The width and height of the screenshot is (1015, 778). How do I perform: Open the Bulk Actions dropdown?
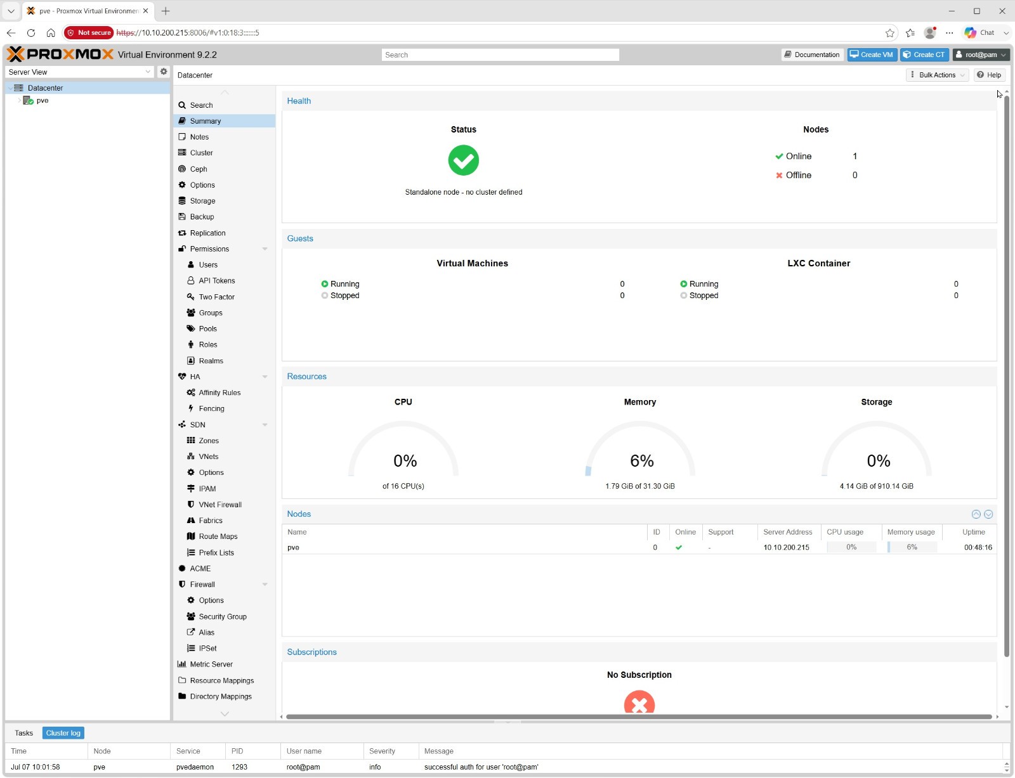click(937, 75)
